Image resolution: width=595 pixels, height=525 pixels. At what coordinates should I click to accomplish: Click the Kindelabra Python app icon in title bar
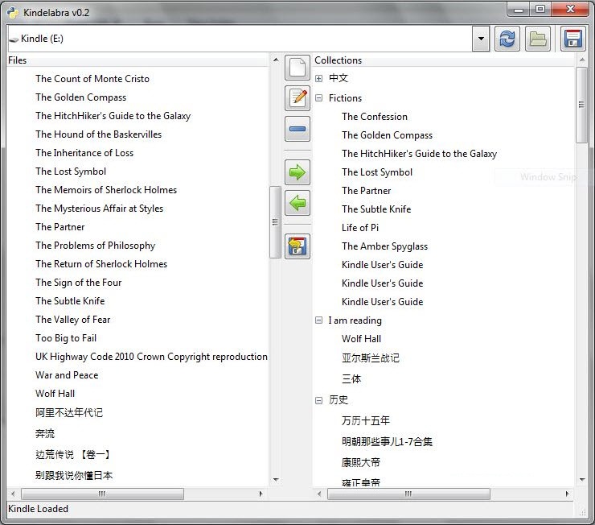coord(13,13)
